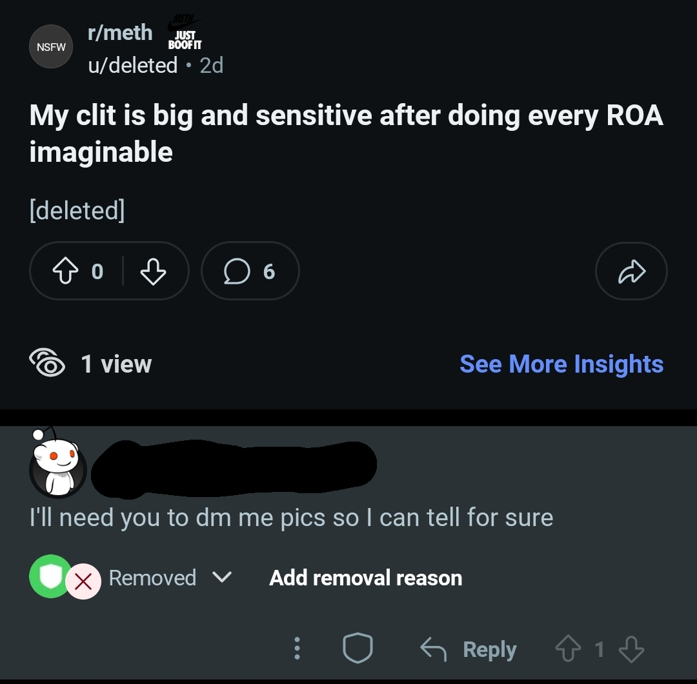Tap the NSFW community avatar
Image resolution: width=697 pixels, height=684 pixels.
point(51,46)
